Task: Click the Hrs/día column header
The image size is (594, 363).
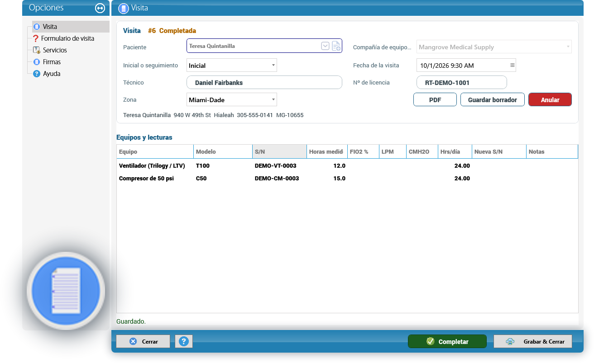Action: tap(455, 151)
